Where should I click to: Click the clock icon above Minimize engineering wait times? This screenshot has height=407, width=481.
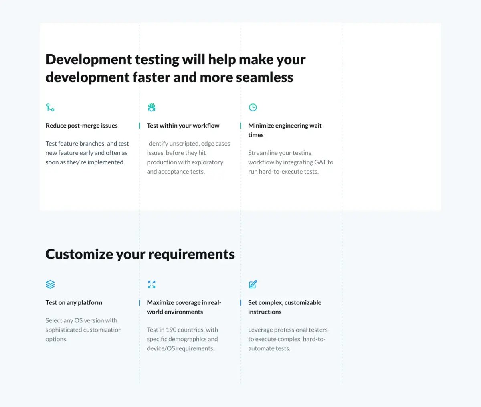[253, 107]
